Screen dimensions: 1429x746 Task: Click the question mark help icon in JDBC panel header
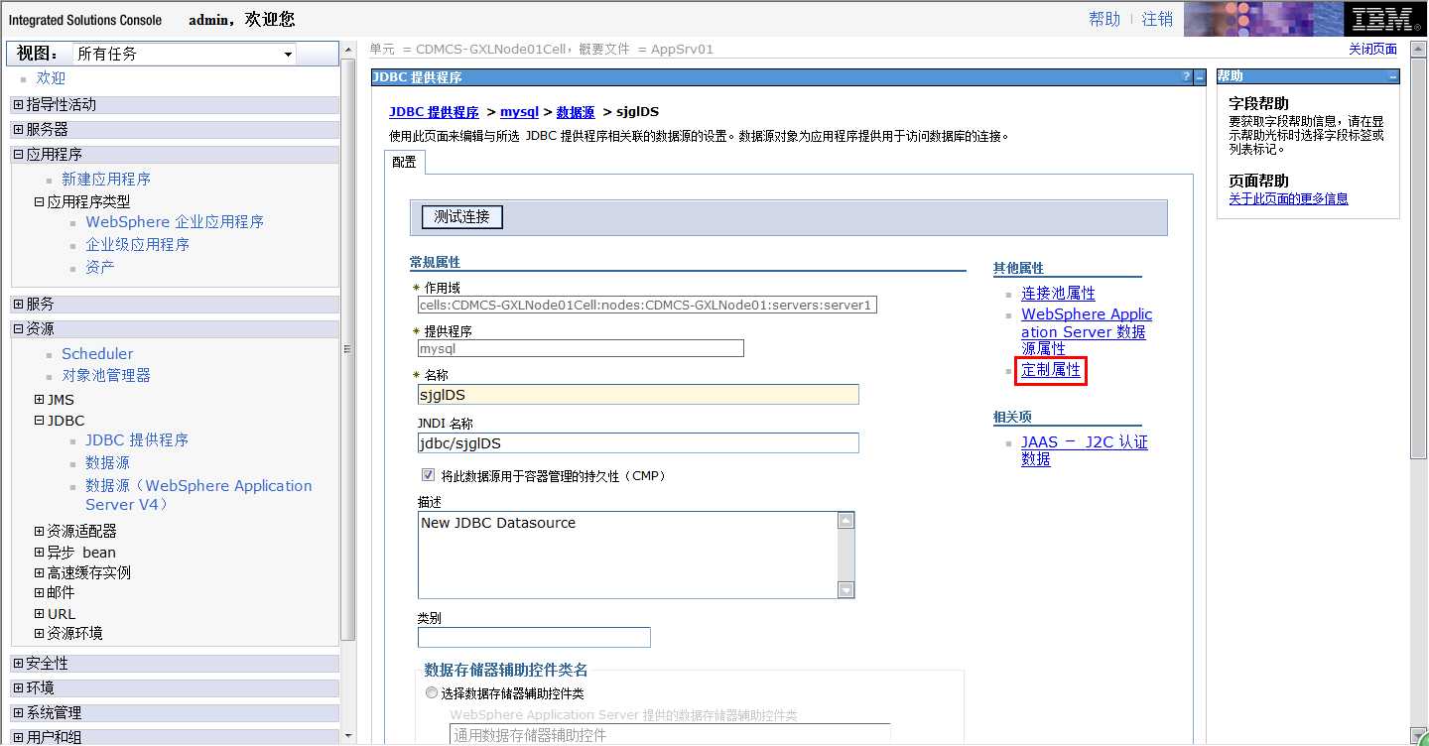(x=1186, y=77)
